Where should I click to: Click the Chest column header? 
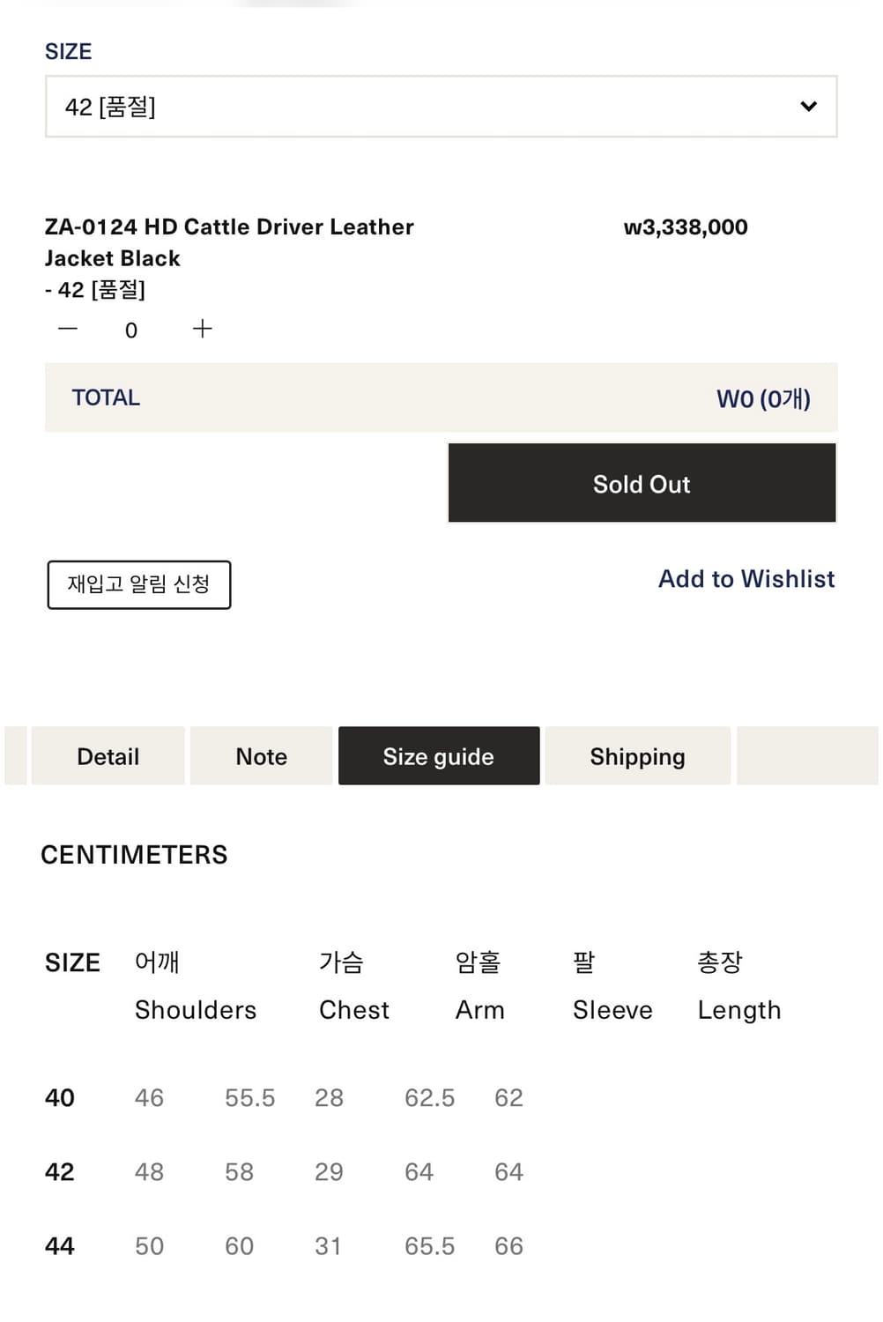coord(353,1009)
